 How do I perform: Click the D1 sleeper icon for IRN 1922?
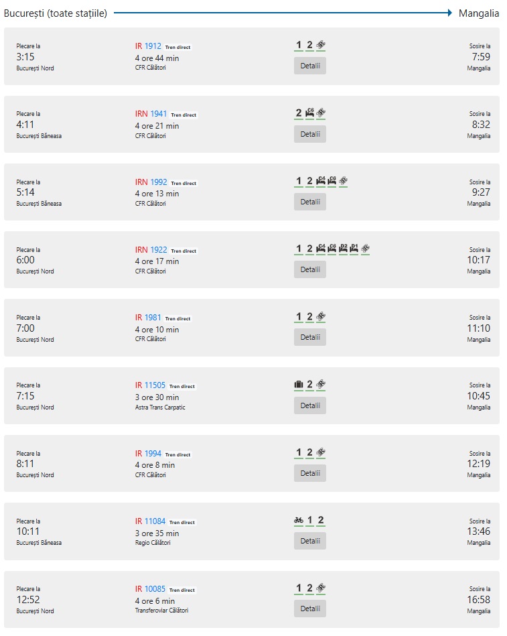[354, 249]
